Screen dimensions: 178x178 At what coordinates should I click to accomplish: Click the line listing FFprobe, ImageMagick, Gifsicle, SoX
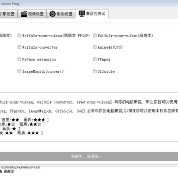pos(89,111)
